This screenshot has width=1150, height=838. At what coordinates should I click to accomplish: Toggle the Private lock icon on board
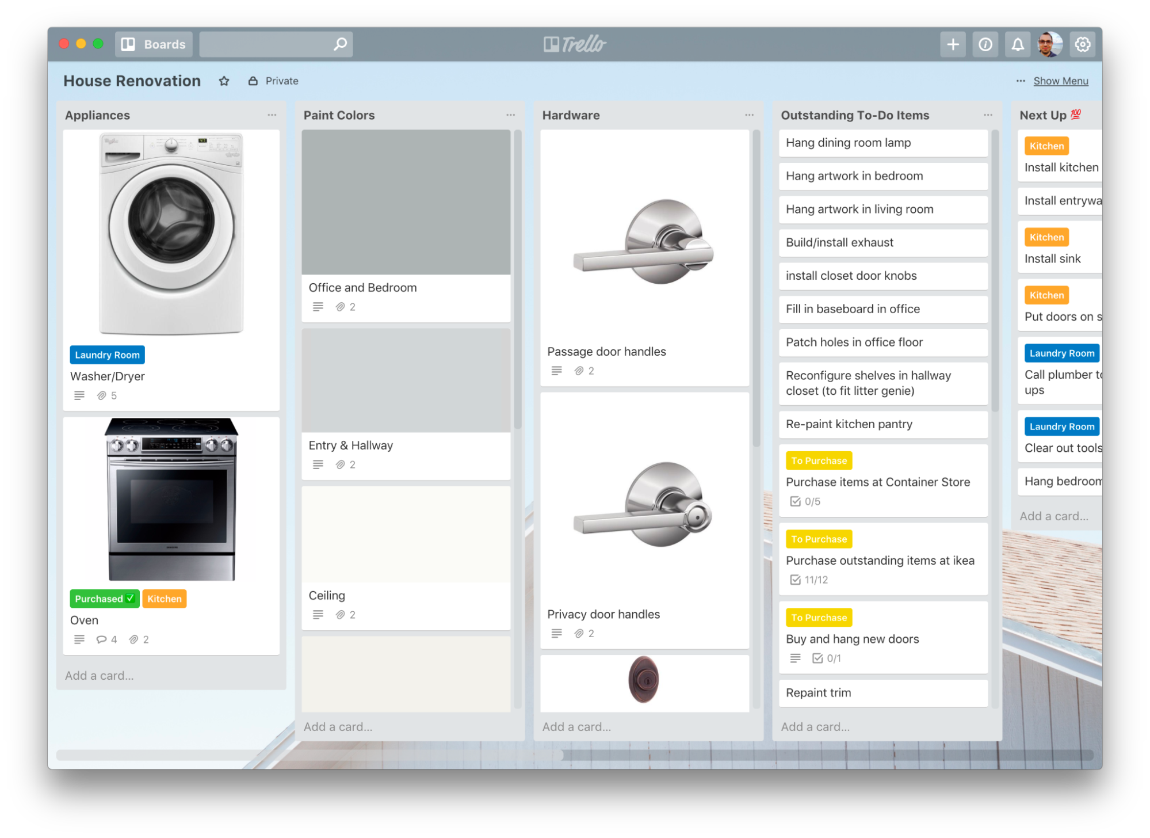pos(254,81)
